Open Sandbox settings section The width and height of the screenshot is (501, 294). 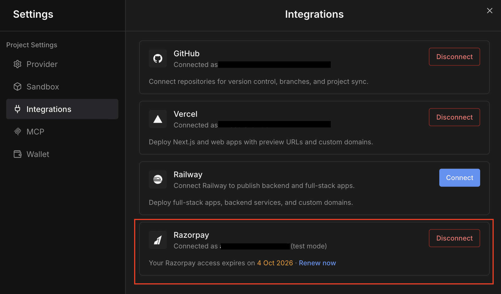pos(62,87)
